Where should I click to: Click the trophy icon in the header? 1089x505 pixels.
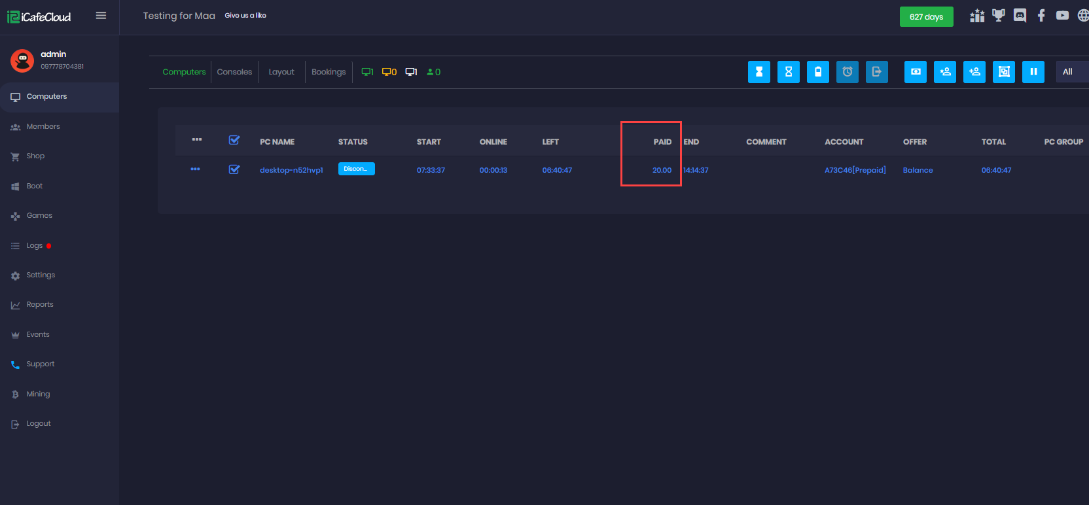[x=998, y=16]
